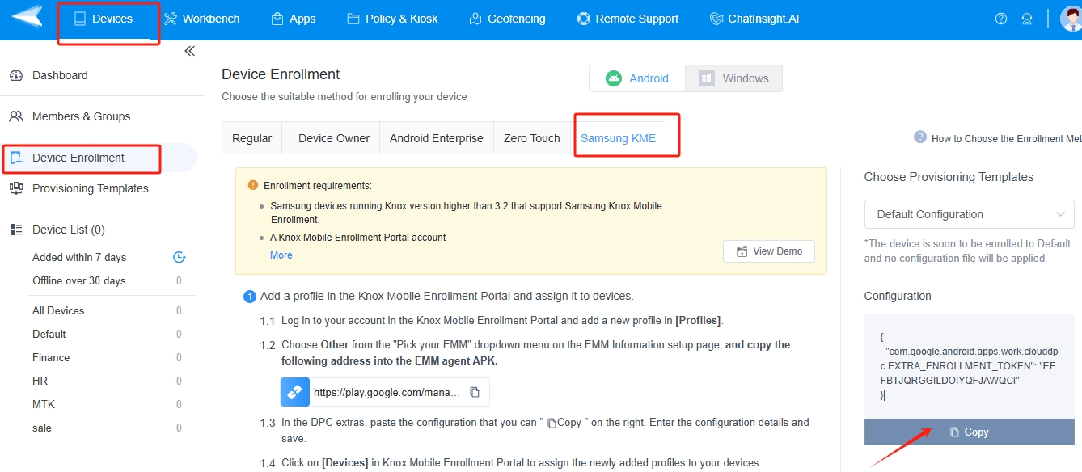The height and width of the screenshot is (472, 1082).
Task: Open the Zero Touch tab
Action: tap(532, 138)
